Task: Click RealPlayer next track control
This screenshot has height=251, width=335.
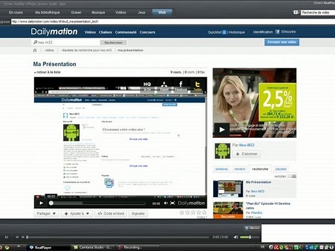Action: pyautogui.click(x=6, y=237)
